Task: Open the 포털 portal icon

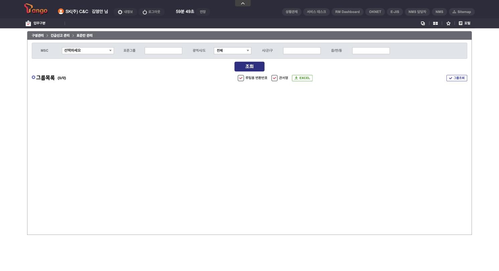Action: click(461, 23)
